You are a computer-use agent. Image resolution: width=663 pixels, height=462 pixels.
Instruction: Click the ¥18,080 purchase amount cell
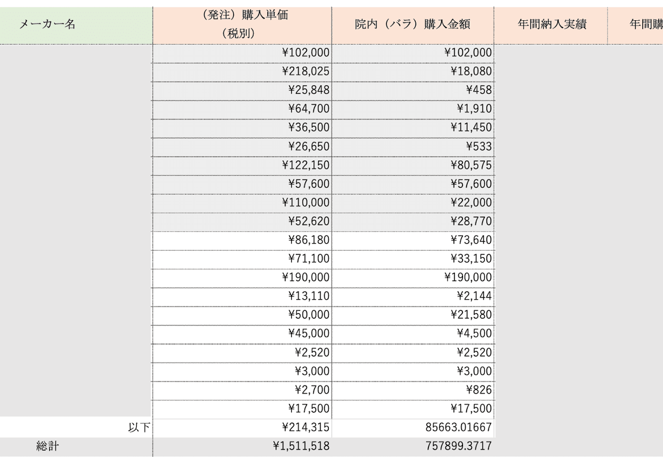tap(413, 72)
